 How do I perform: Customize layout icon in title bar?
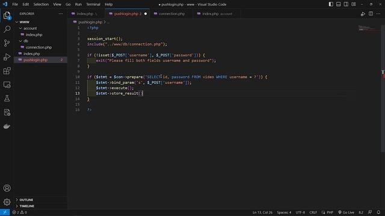pyautogui.click(x=354, y=4)
